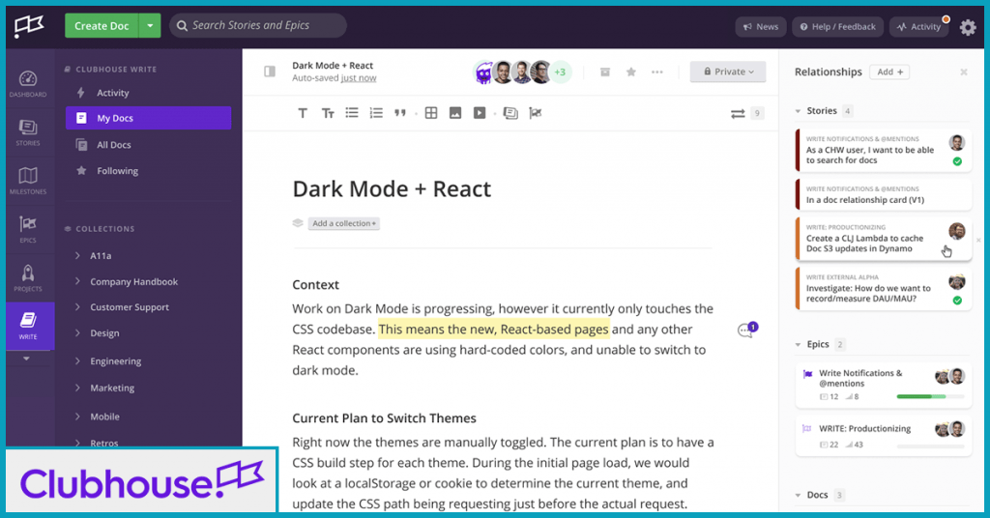This screenshot has width=990, height=518.
Task: Click the Clubhouse flag logo in the top bar
Action: point(29,26)
